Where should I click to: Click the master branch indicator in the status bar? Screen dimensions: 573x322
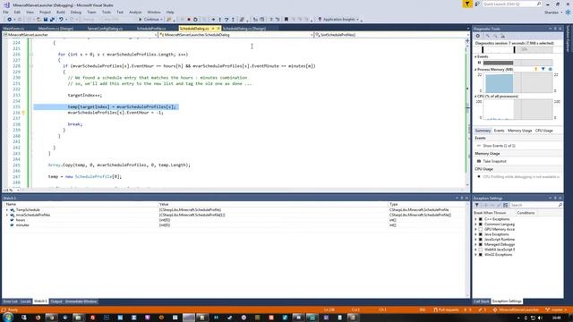555,310
